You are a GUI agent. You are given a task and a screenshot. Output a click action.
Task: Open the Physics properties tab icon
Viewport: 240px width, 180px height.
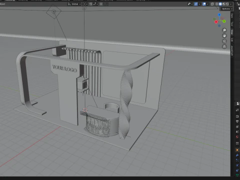tap(237, 165)
